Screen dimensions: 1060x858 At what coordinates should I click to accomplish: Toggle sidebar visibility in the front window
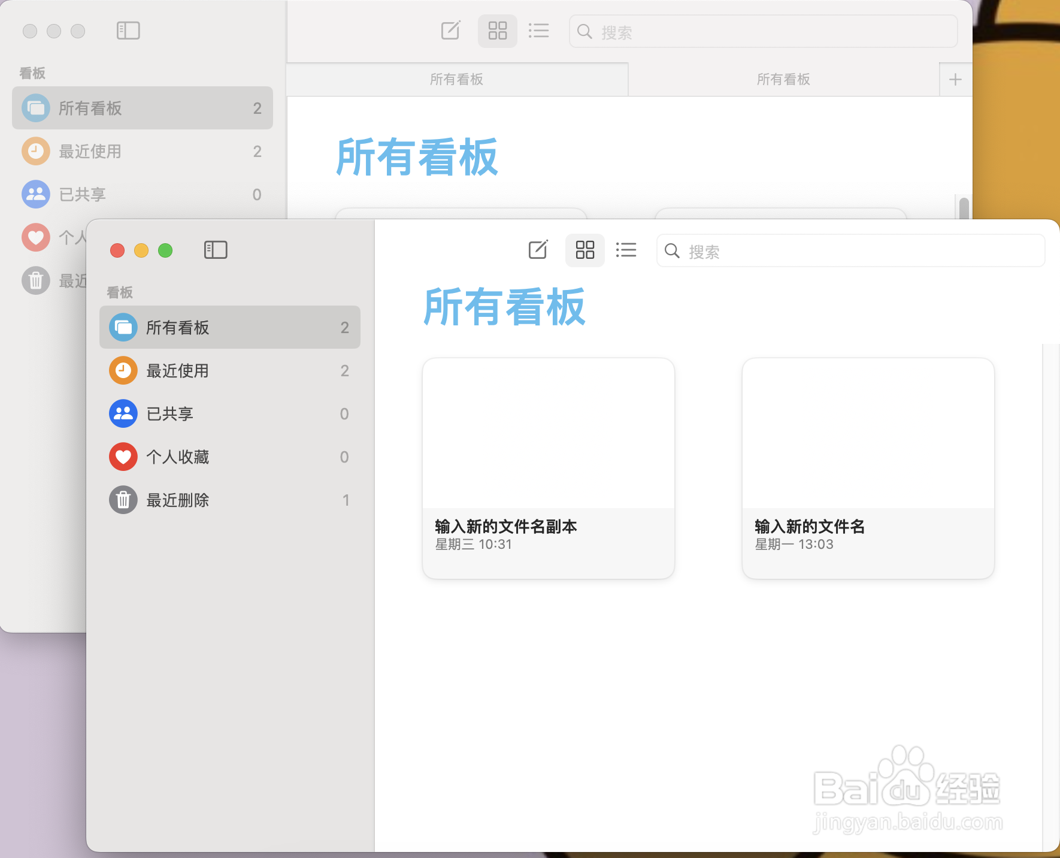(216, 250)
